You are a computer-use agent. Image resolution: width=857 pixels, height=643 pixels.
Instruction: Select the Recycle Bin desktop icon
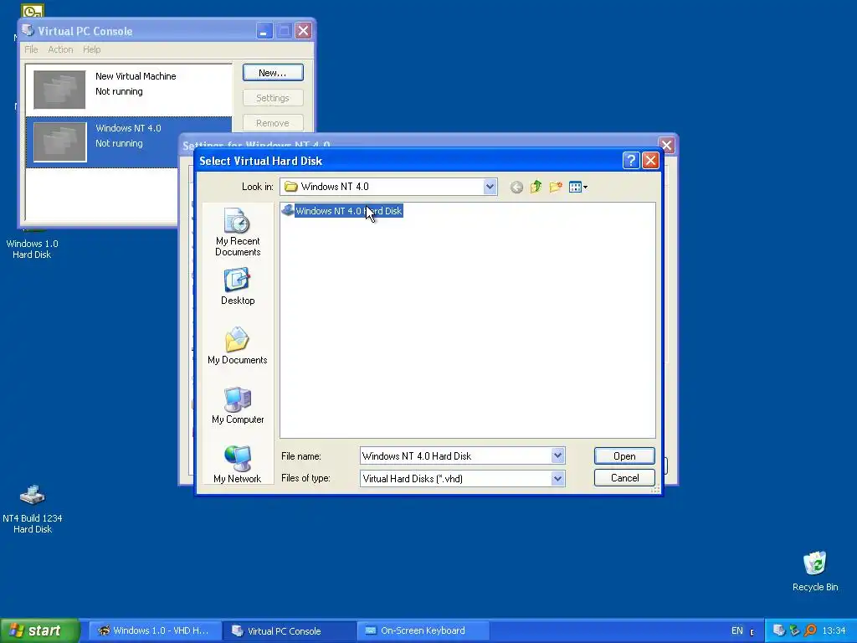(815, 571)
